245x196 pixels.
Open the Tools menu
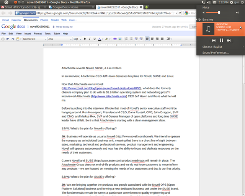tap(47, 34)
